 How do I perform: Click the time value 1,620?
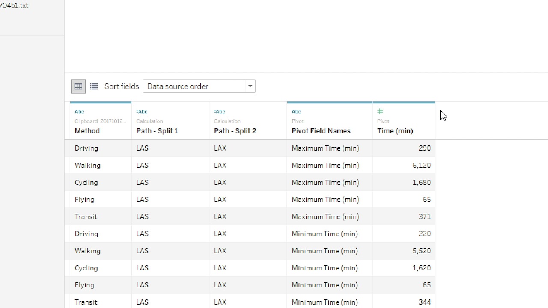(x=422, y=268)
